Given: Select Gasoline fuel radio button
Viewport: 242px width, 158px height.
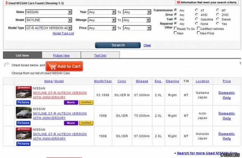Looking at the screenshot, I should pyautogui.click(x=197, y=19).
